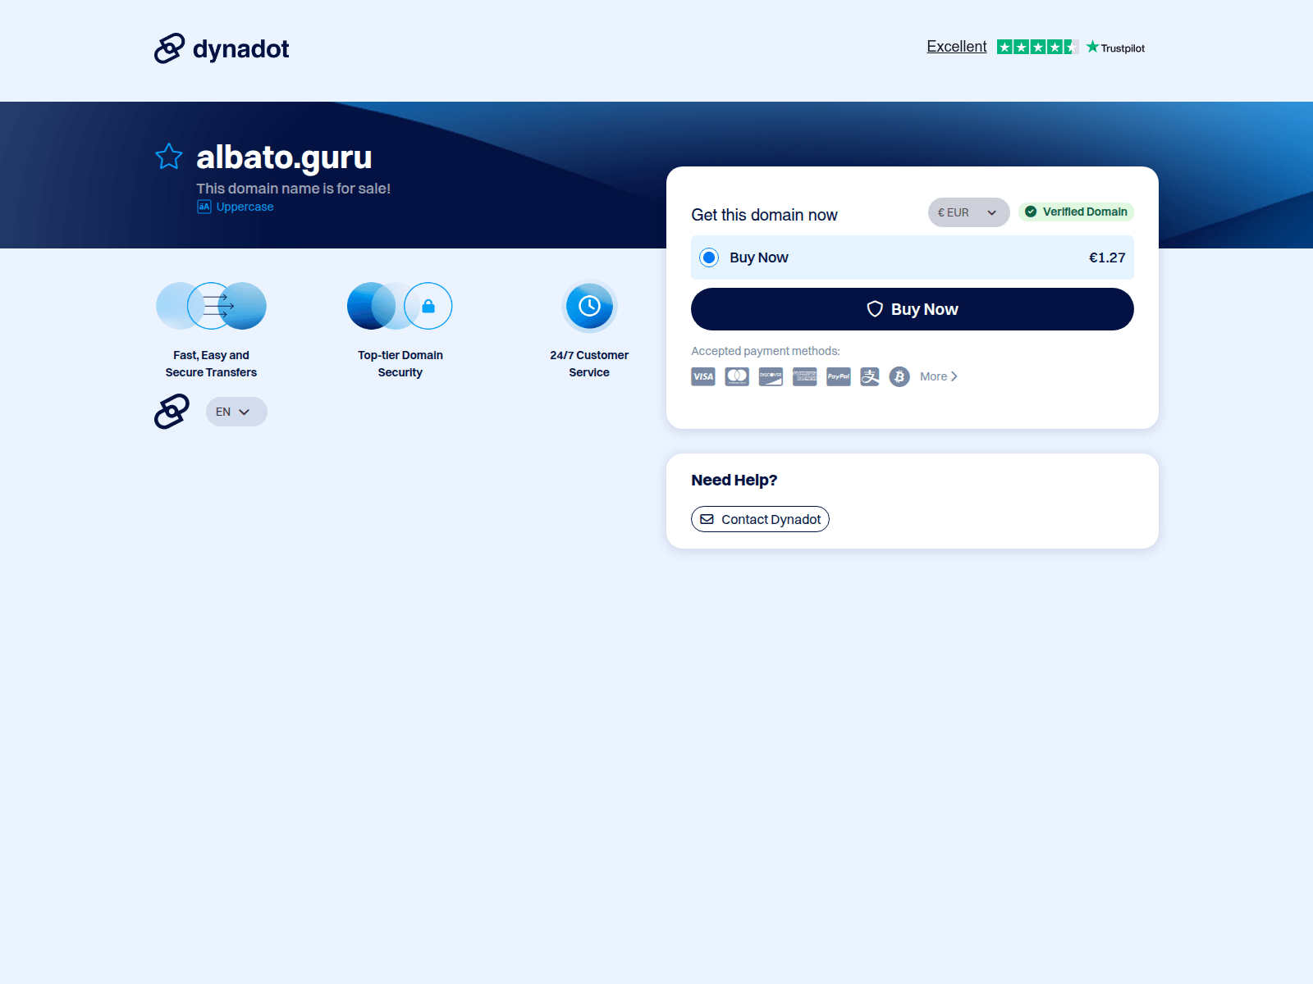The height and width of the screenshot is (984, 1313).
Task: Select the Mastercard payment icon
Action: coord(736,376)
